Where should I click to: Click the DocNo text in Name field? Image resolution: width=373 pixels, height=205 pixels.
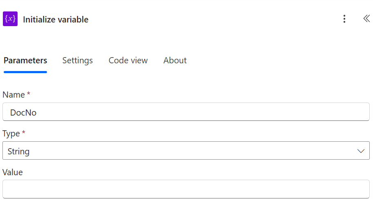click(23, 112)
